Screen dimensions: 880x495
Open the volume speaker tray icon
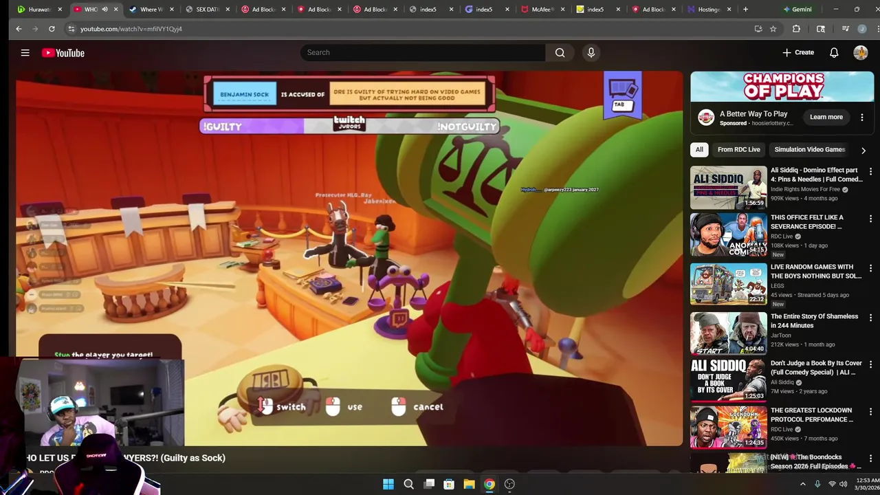pos(844,484)
